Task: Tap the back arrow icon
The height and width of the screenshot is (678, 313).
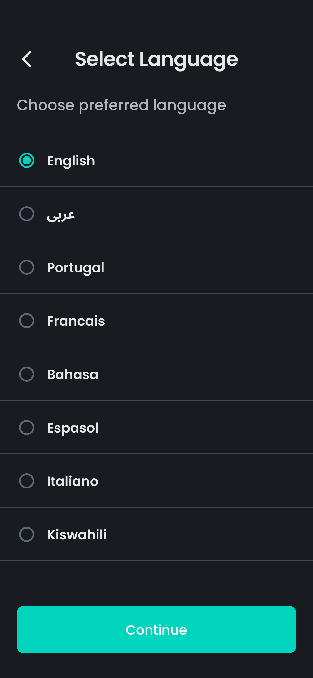Action: point(27,59)
